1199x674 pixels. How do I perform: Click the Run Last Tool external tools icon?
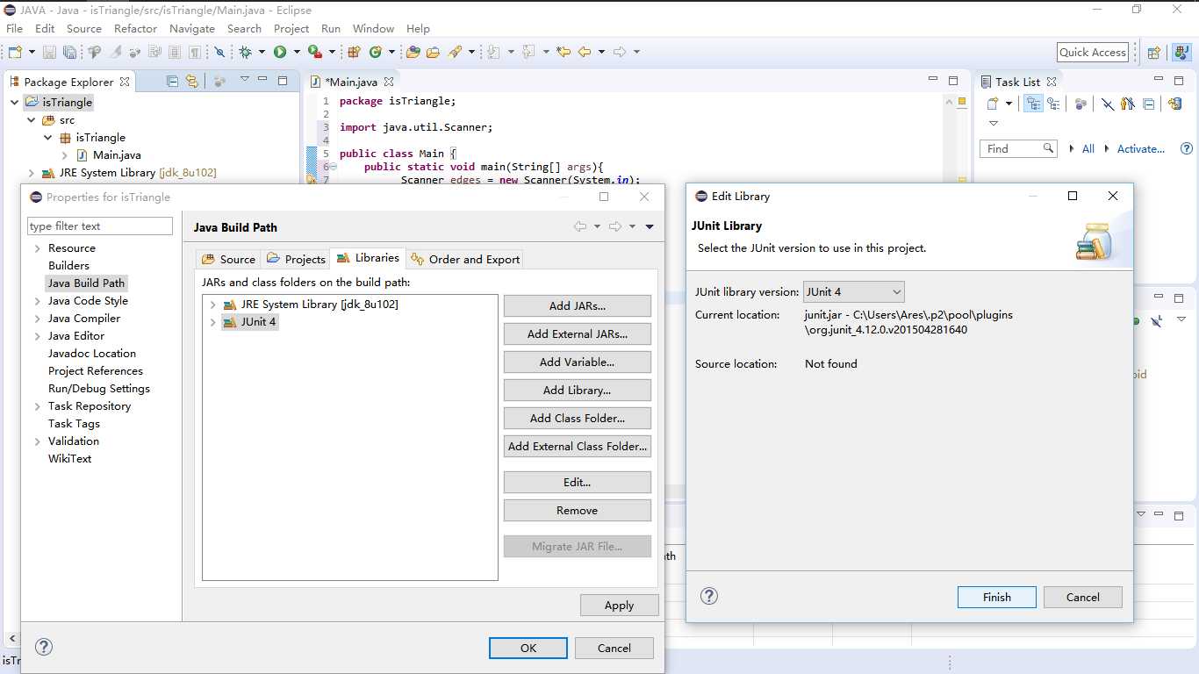[314, 52]
